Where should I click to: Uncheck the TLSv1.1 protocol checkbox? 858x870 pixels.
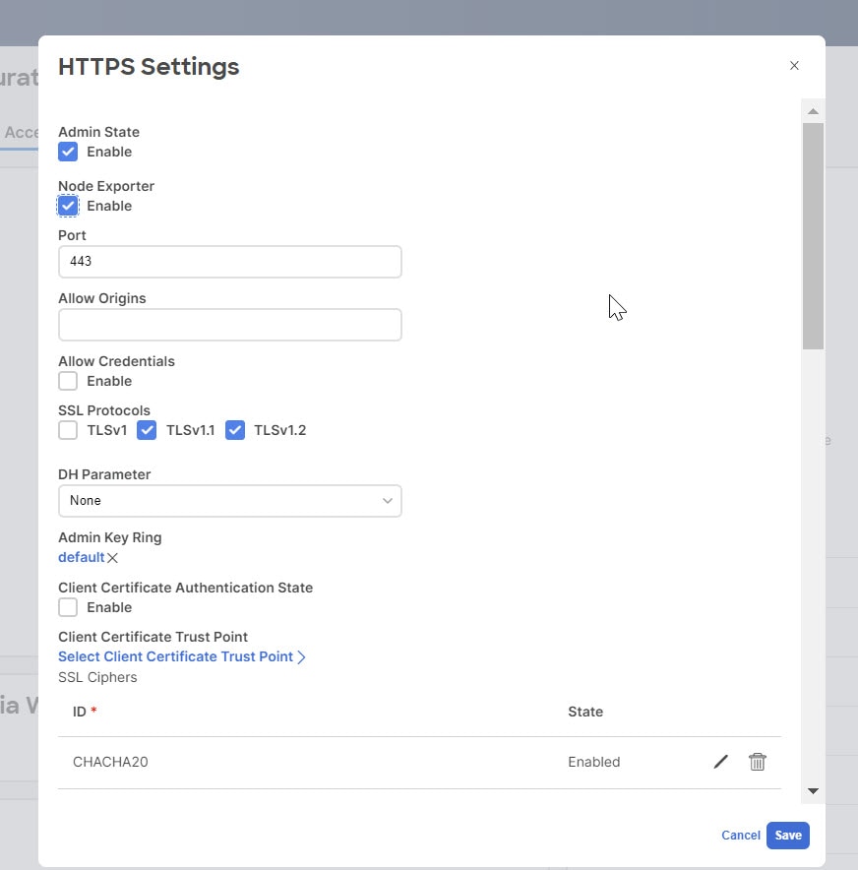coord(147,430)
